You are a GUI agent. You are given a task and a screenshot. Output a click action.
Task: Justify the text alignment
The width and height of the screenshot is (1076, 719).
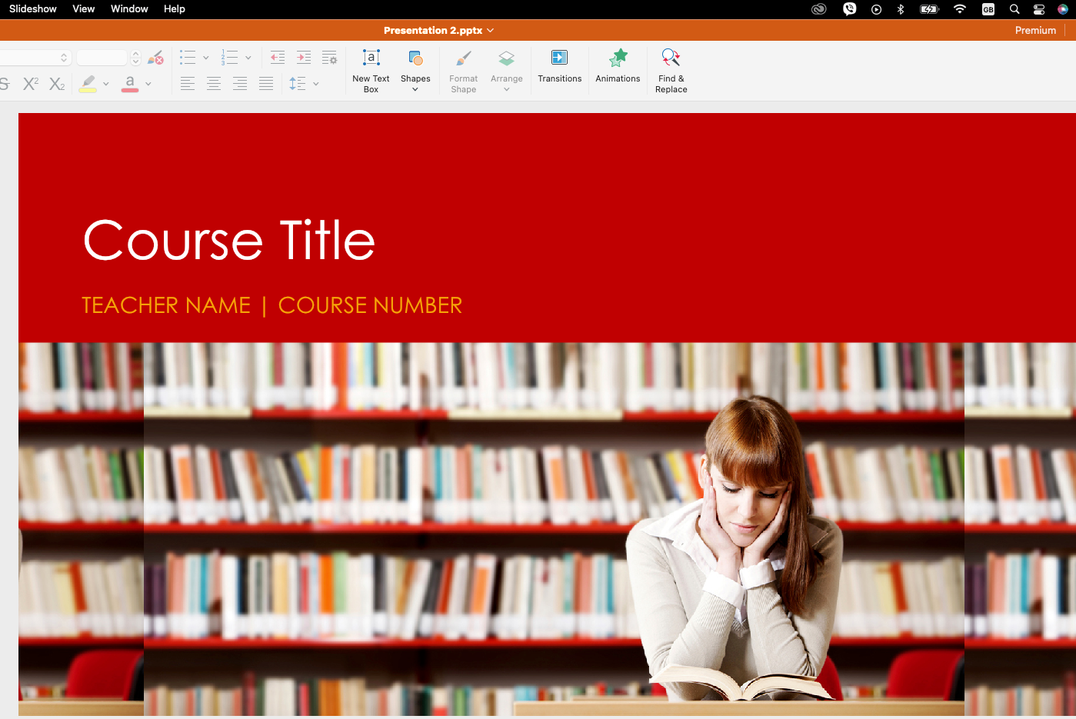[x=266, y=84]
